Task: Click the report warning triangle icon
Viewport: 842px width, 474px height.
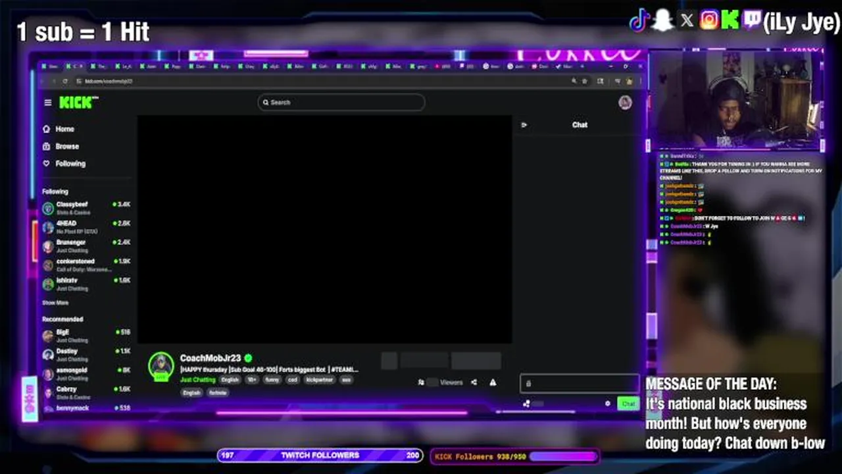Action: pos(493,382)
